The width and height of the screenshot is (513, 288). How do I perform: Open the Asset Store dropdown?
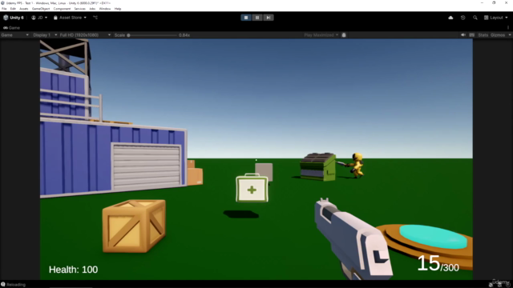pos(70,18)
